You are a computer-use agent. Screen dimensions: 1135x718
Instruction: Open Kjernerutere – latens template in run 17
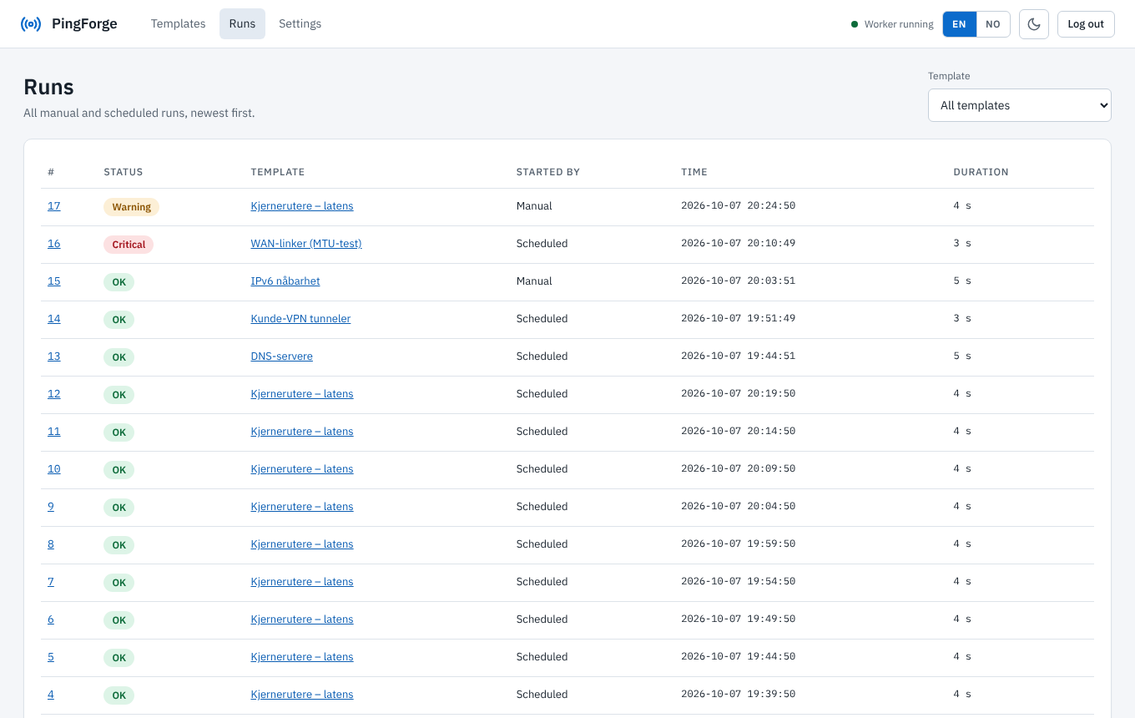point(302,206)
